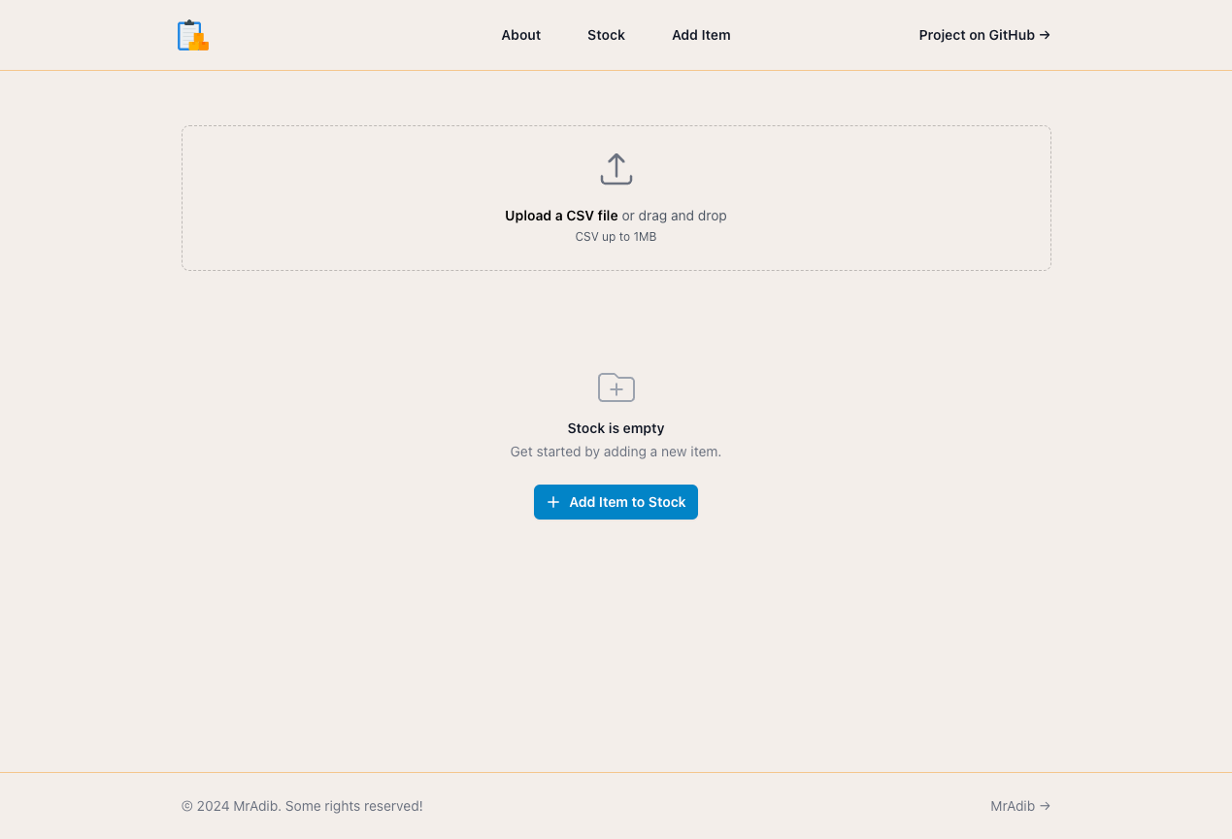Screen dimensions: 1232x839
Task: Click the MrAdib link in the footer
Action: point(1013,806)
